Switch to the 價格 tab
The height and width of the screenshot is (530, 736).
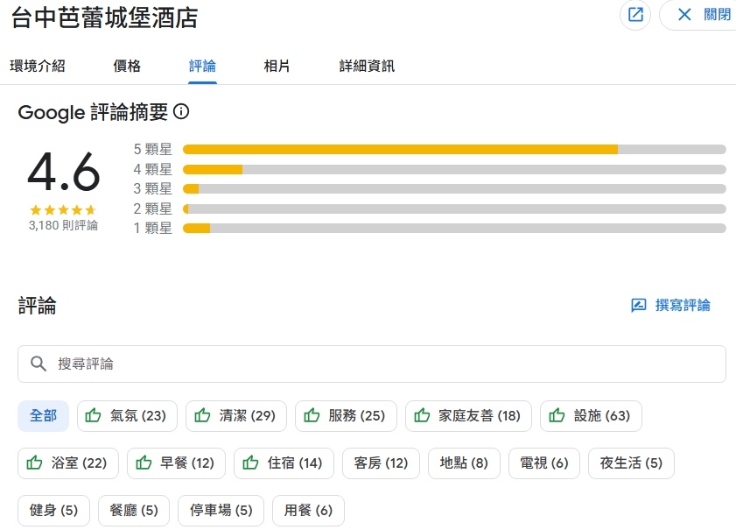(x=127, y=66)
